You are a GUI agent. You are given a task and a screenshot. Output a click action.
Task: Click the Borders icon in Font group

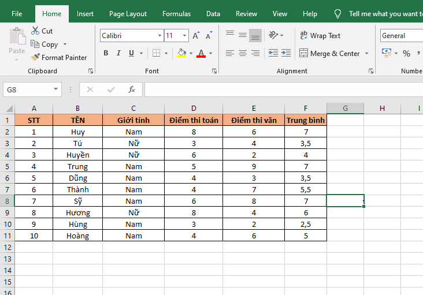click(156, 53)
